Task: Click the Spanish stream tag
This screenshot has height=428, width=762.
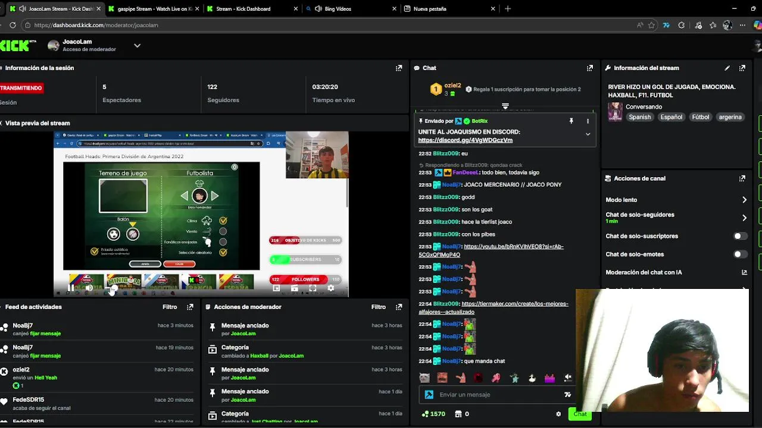Action: pos(640,117)
